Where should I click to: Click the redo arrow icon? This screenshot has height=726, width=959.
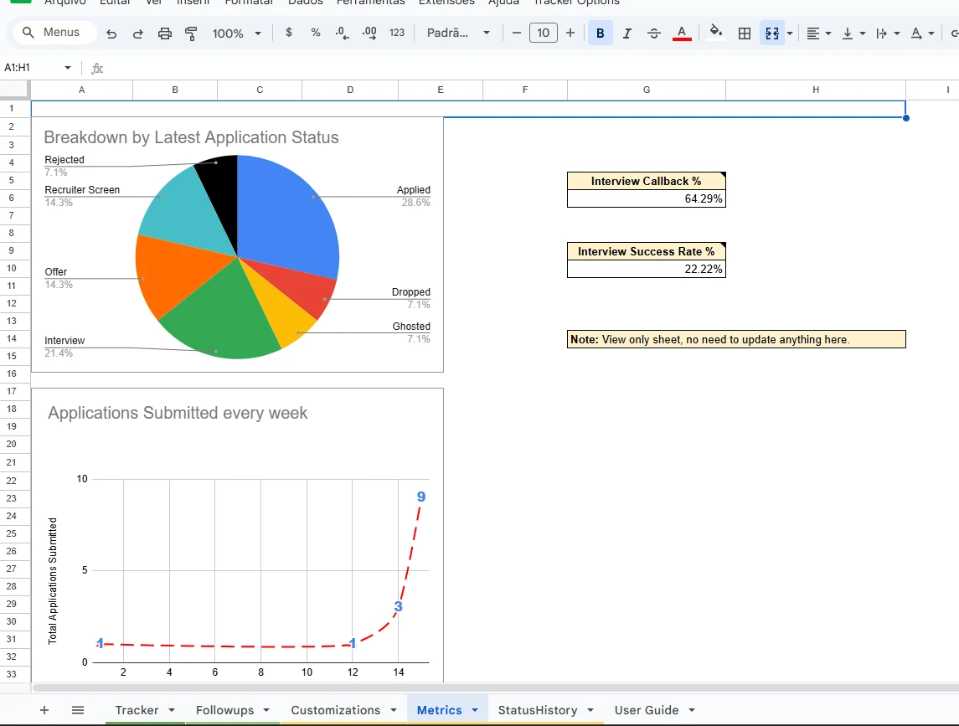[x=137, y=33]
